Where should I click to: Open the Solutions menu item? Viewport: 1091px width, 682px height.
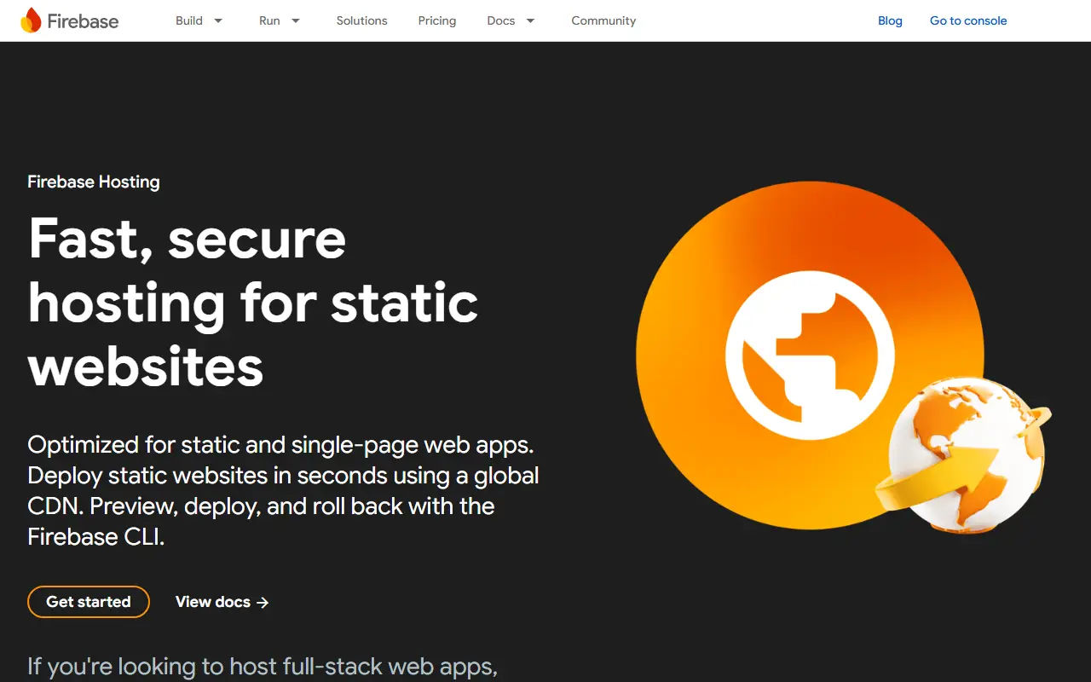361,20
